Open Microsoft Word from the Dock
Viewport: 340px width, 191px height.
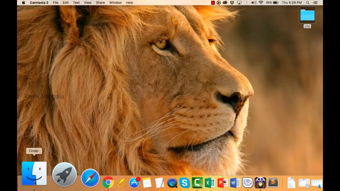point(235,183)
